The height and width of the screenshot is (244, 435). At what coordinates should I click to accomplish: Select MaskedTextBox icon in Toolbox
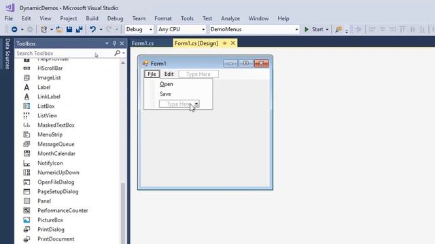click(27, 125)
